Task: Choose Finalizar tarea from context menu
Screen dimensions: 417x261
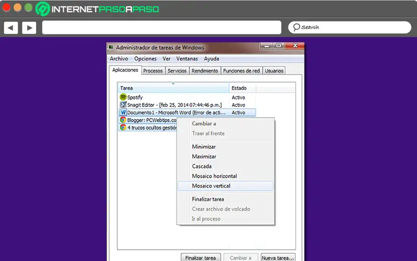Action: (x=226, y=199)
